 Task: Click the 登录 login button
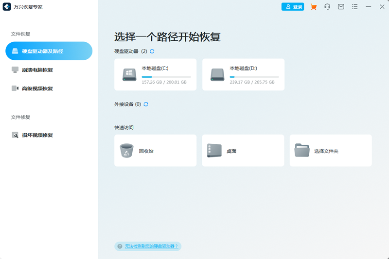[293, 7]
